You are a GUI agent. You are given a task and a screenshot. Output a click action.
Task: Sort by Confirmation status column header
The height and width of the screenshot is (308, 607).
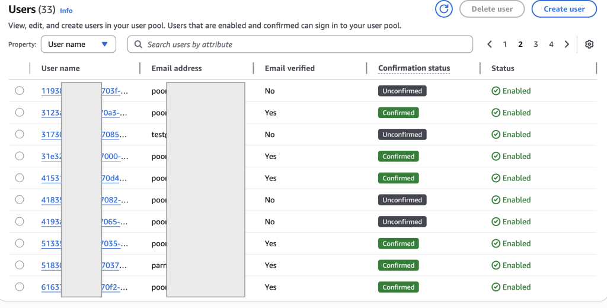[x=414, y=68]
